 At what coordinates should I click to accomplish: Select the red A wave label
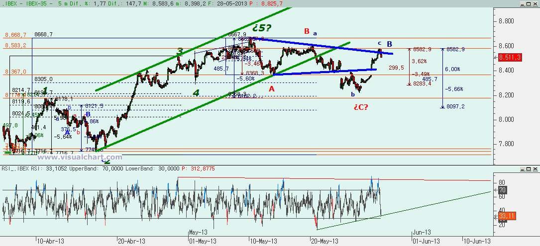pyautogui.click(x=272, y=89)
